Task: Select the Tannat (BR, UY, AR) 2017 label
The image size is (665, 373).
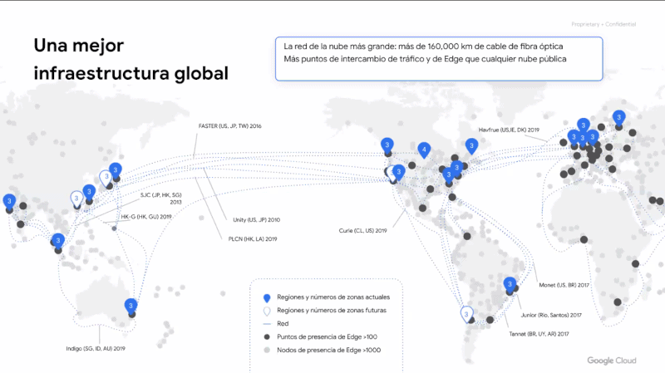Action: [x=538, y=333]
